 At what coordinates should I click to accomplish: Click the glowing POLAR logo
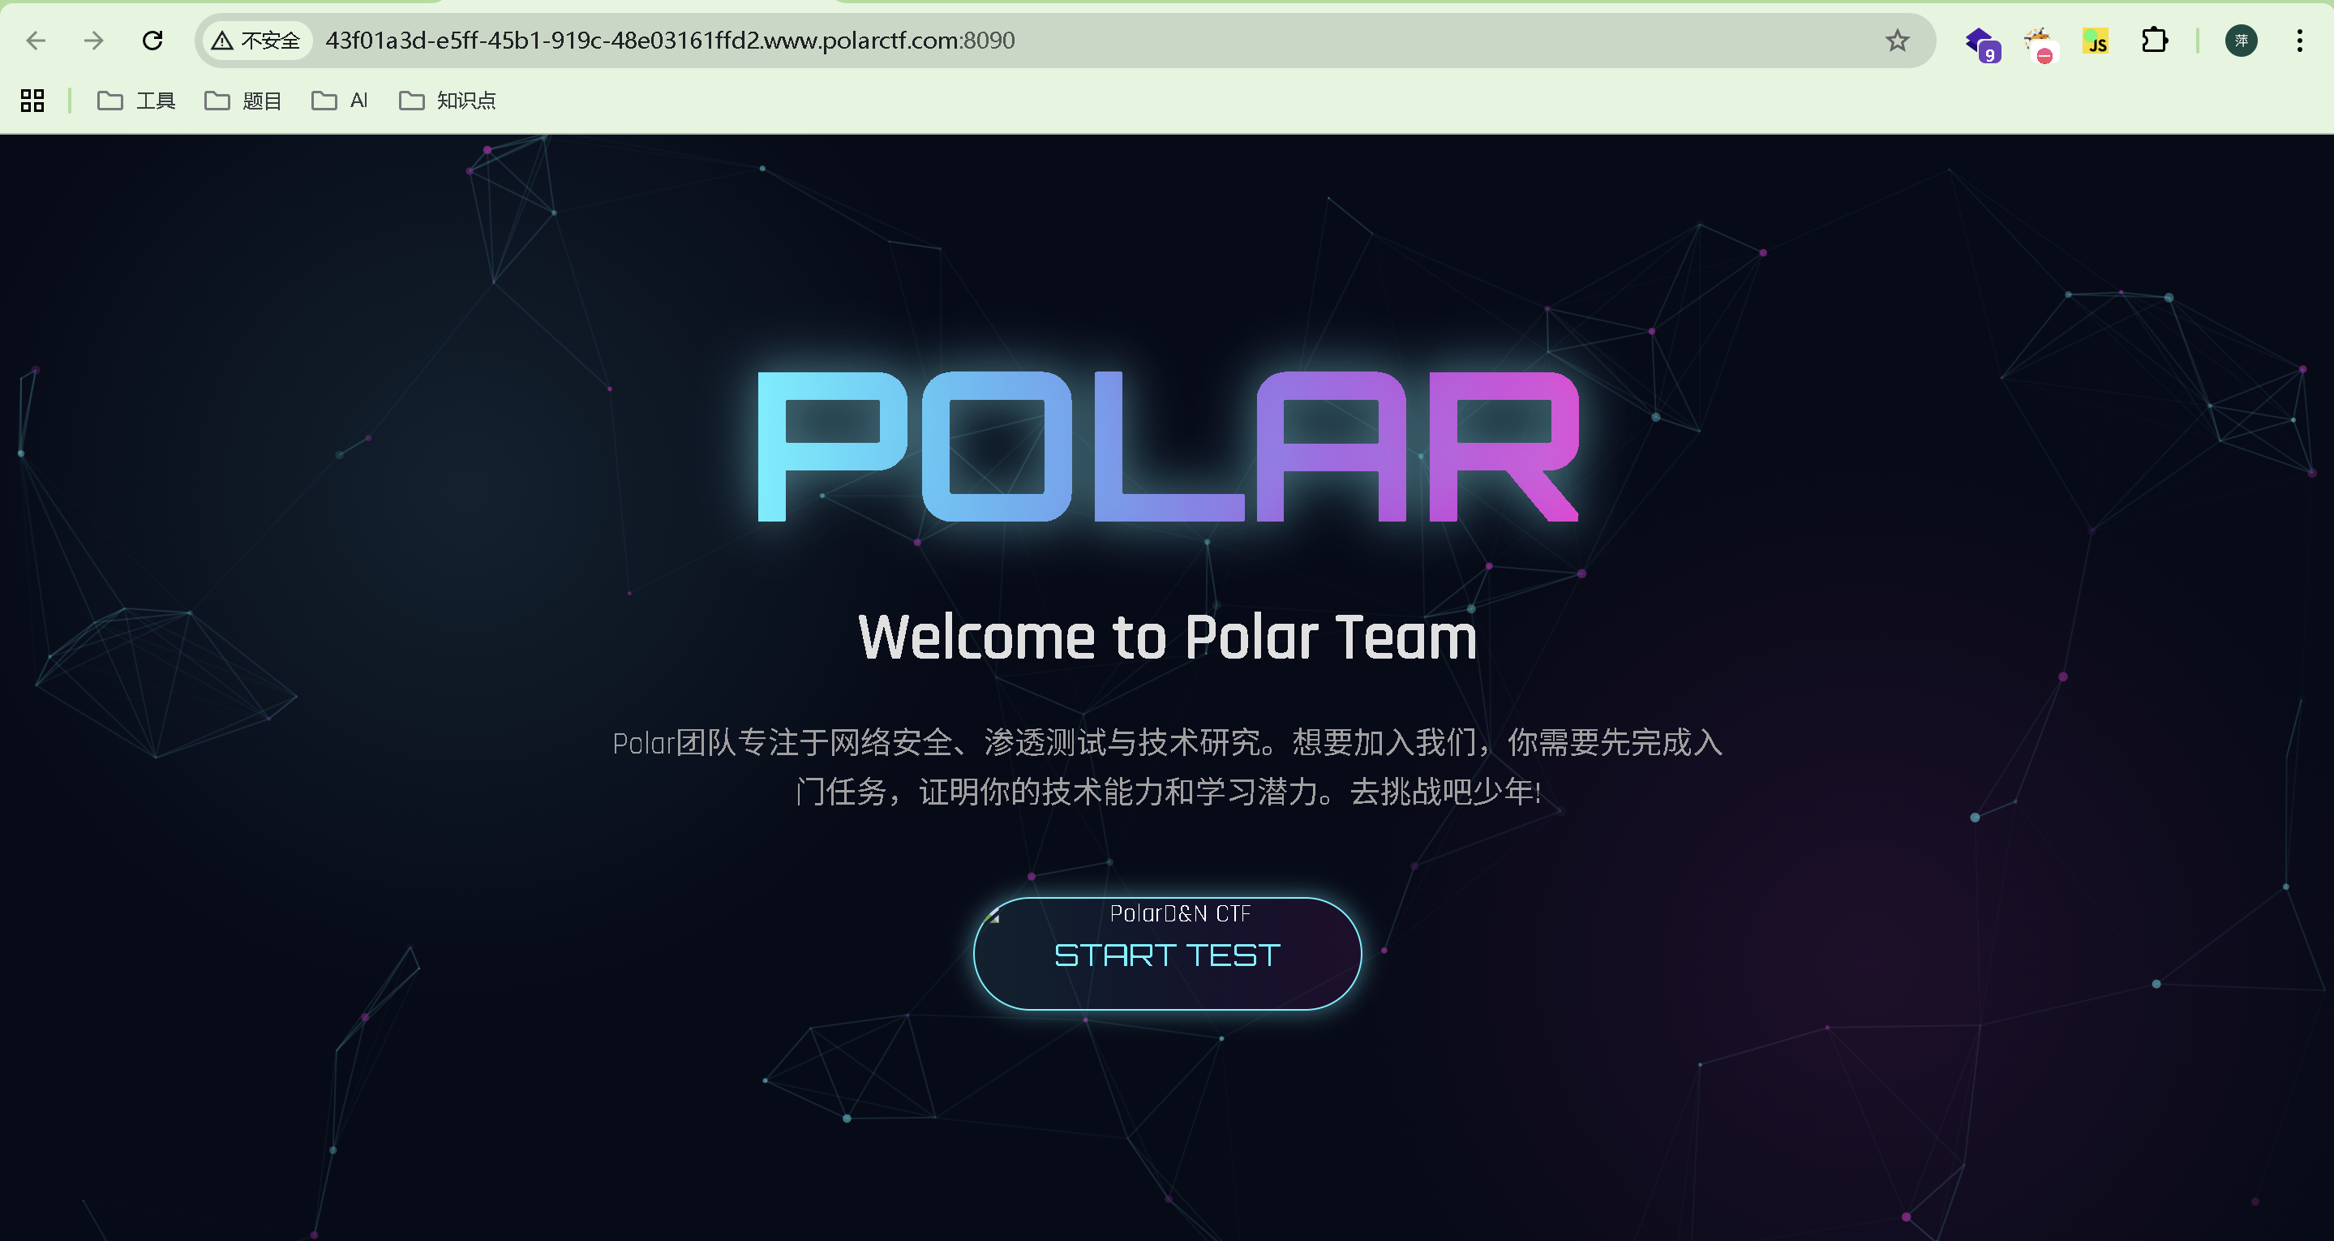1167,446
